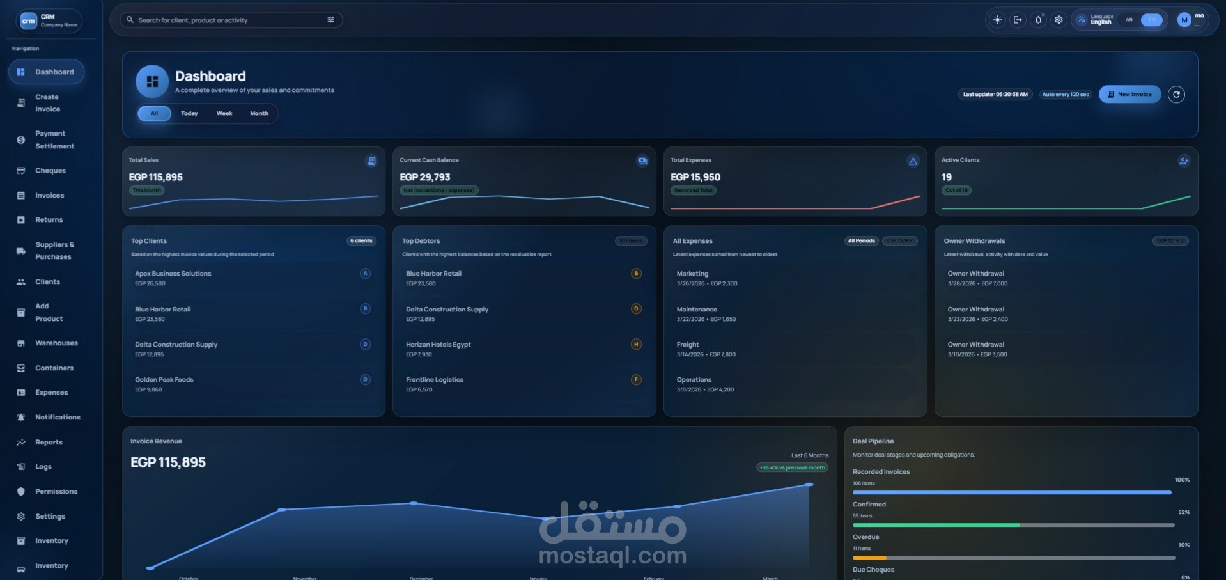Screen dimensions: 1226x580
Task: Select the Marketing expense row
Action: tap(795, 278)
